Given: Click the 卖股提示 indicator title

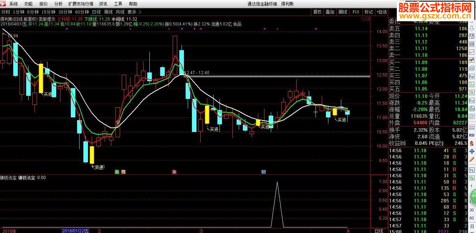Looking at the screenshot, I should [47, 19].
